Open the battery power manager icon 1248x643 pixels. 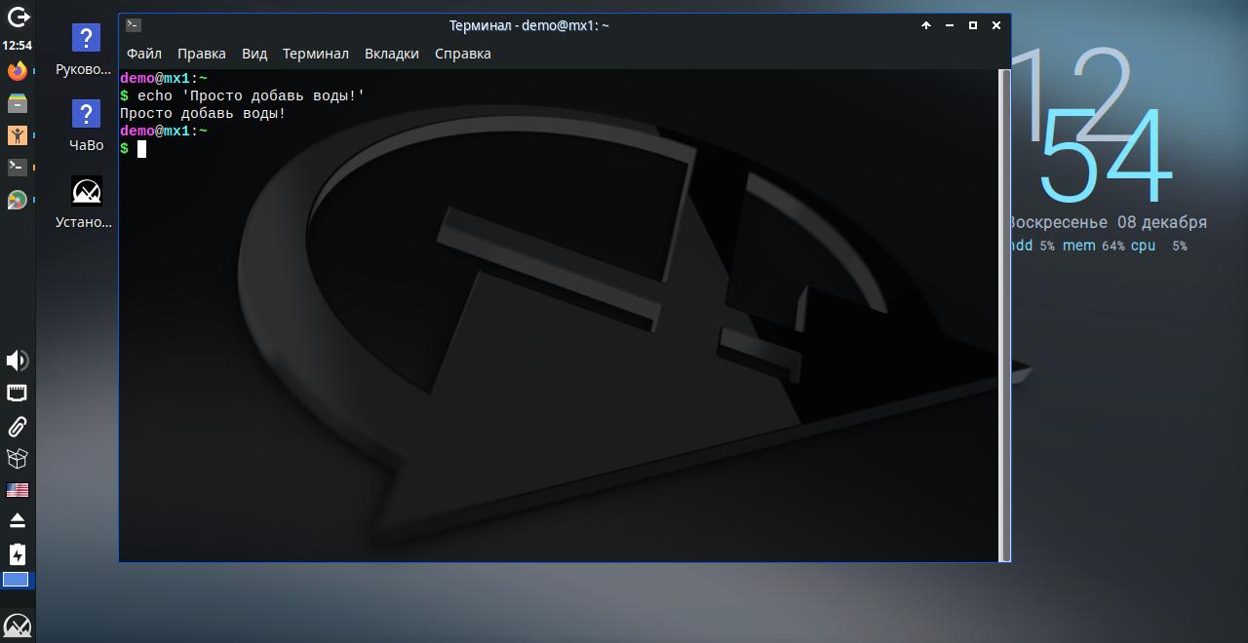[x=17, y=554]
